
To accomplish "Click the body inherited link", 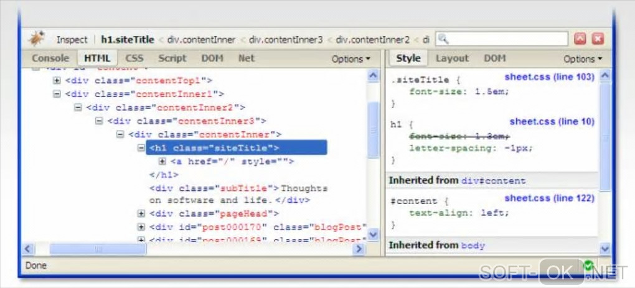I will tap(473, 245).
